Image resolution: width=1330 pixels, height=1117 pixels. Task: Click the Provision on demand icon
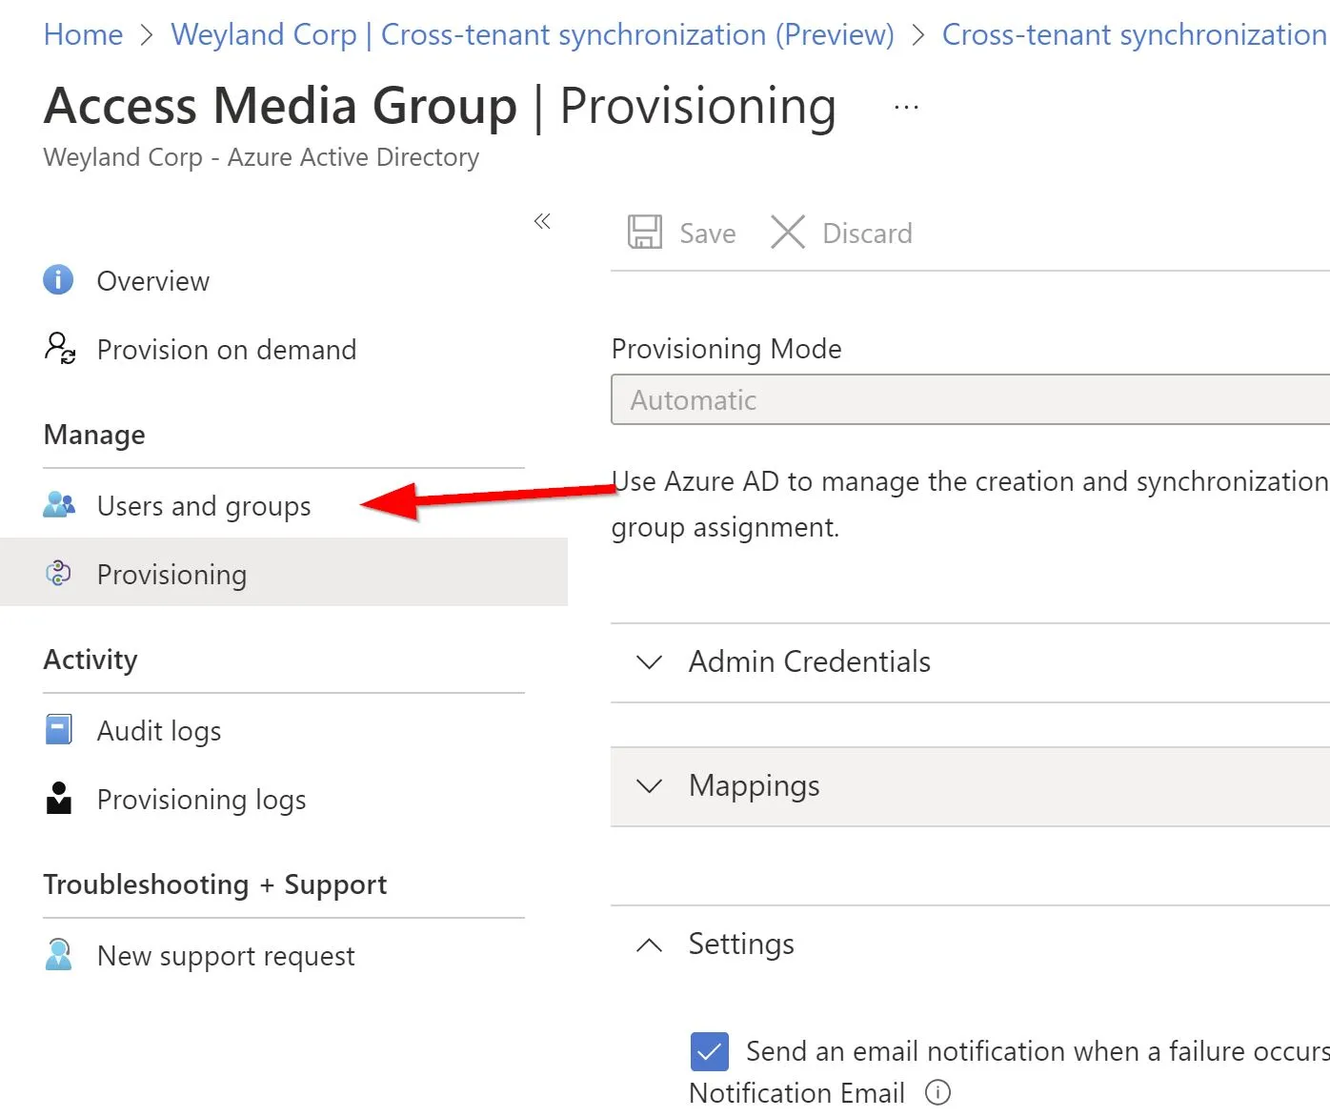click(x=60, y=349)
